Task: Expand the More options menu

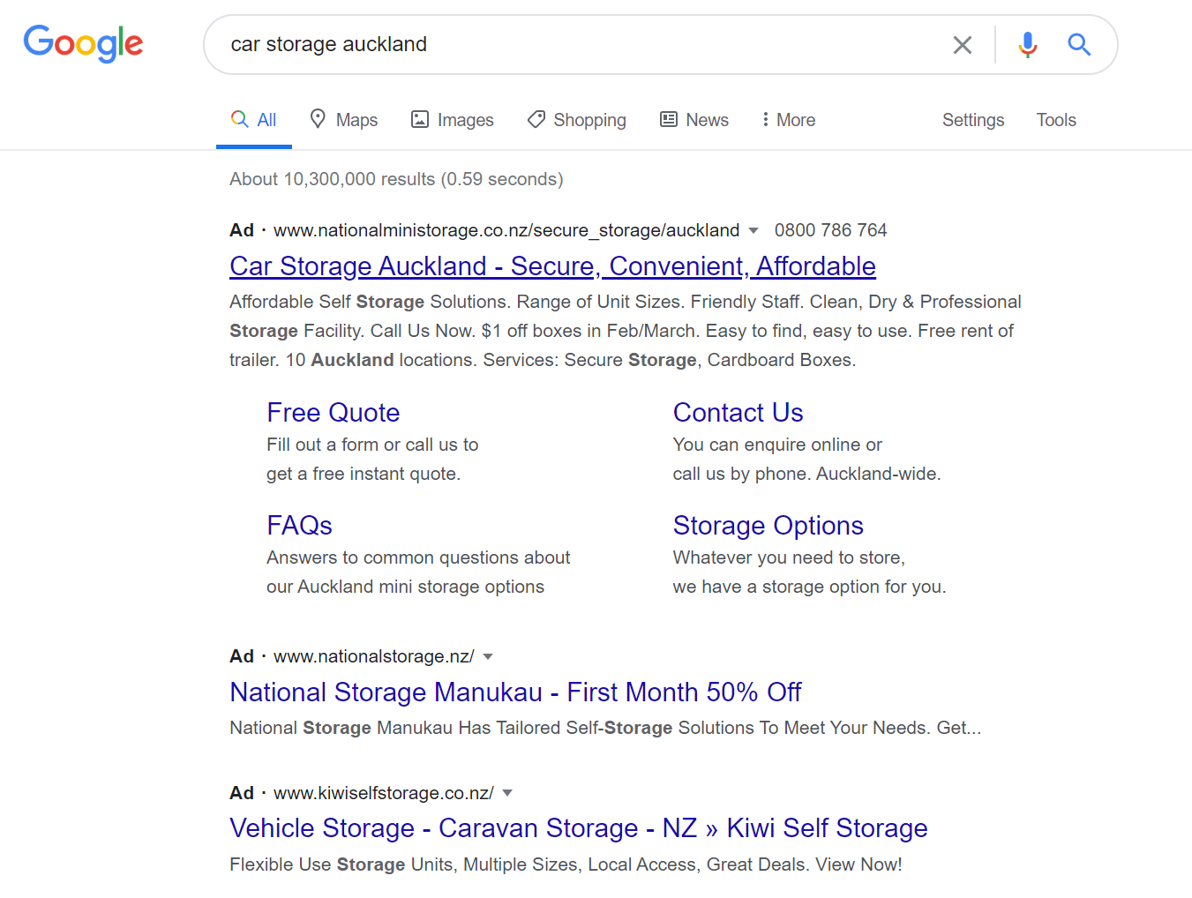Action: (x=789, y=120)
